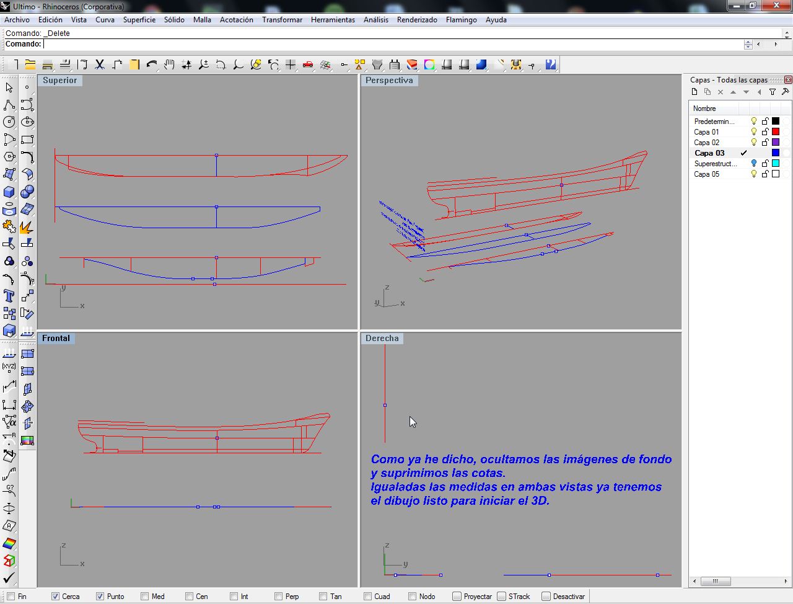Move layer down arrow in Capas panel
The width and height of the screenshot is (793, 604).
click(747, 92)
